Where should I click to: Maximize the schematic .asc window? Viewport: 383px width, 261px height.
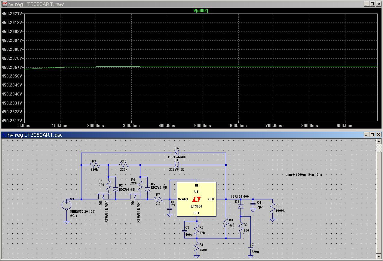pyautogui.click(x=372, y=135)
